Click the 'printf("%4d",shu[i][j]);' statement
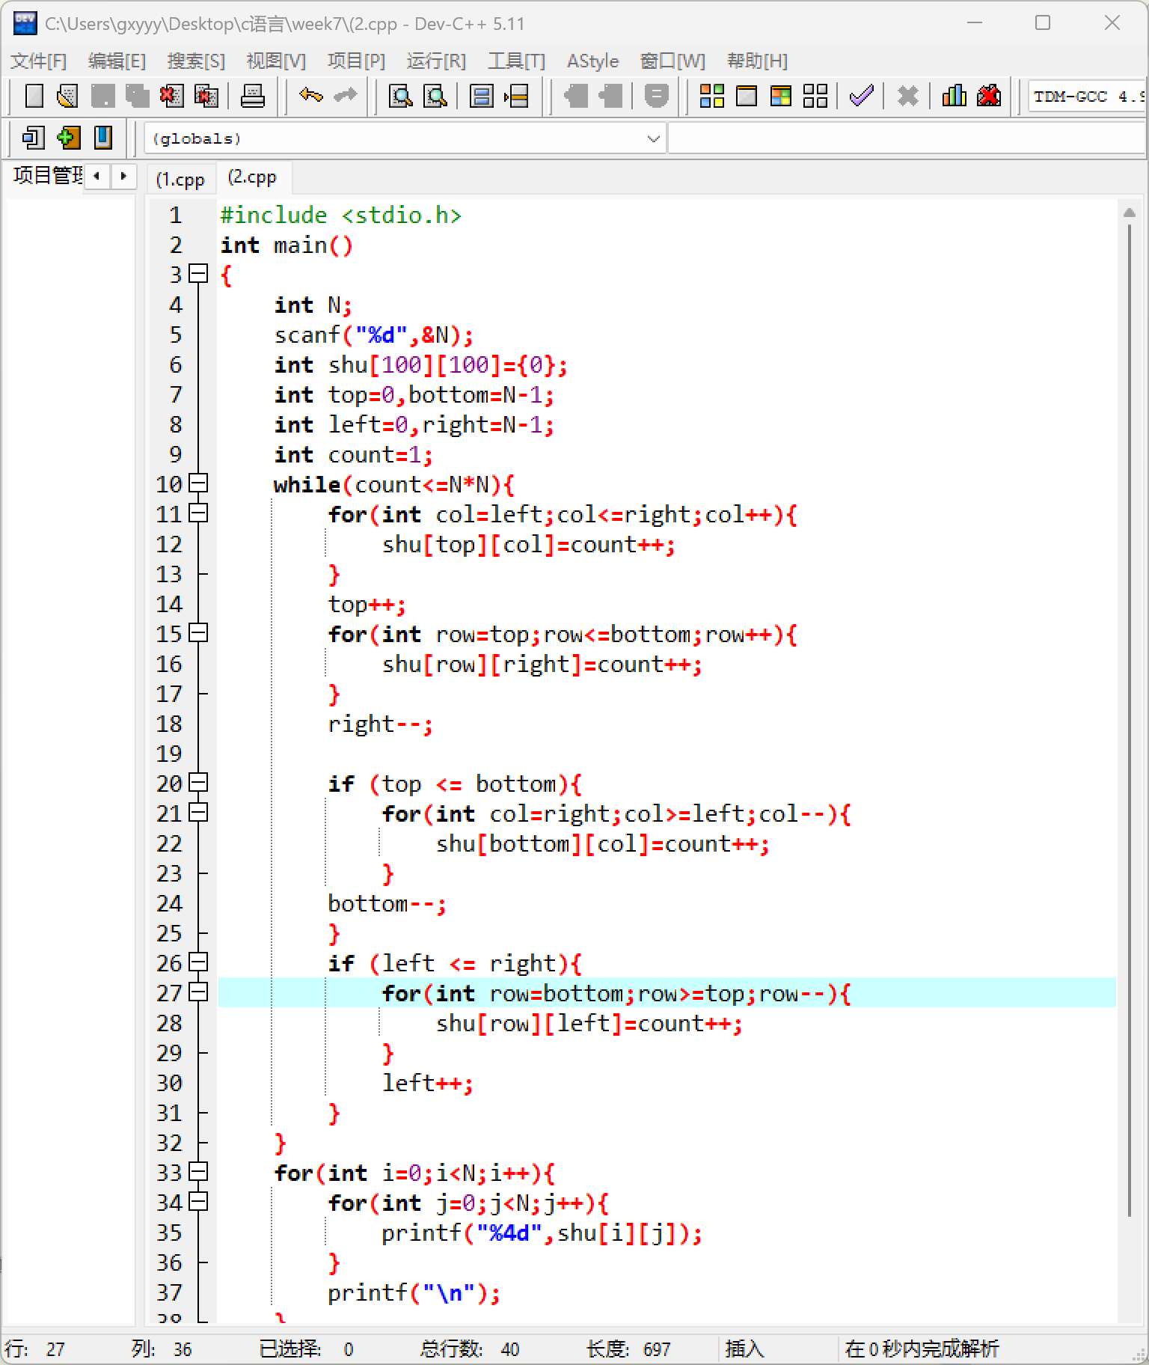The height and width of the screenshot is (1365, 1149). pos(542,1233)
